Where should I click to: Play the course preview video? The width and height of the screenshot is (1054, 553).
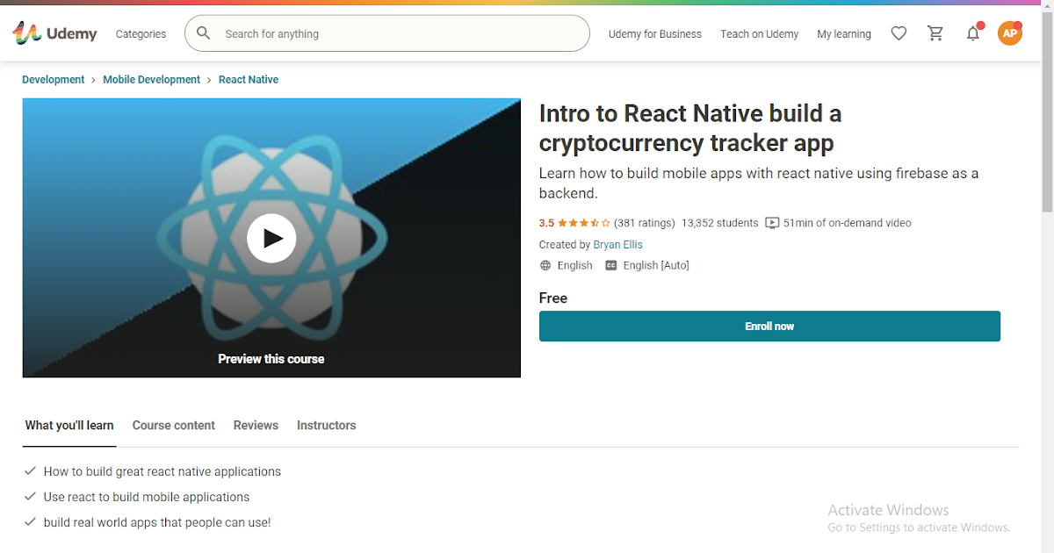click(x=271, y=238)
